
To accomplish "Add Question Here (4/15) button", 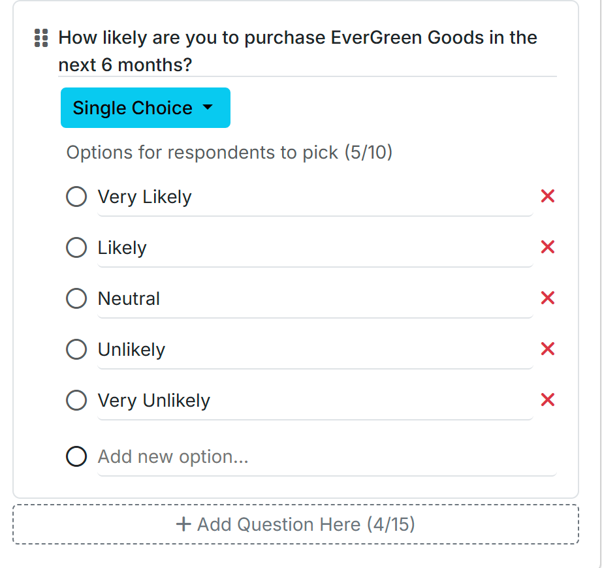I will coord(296,524).
